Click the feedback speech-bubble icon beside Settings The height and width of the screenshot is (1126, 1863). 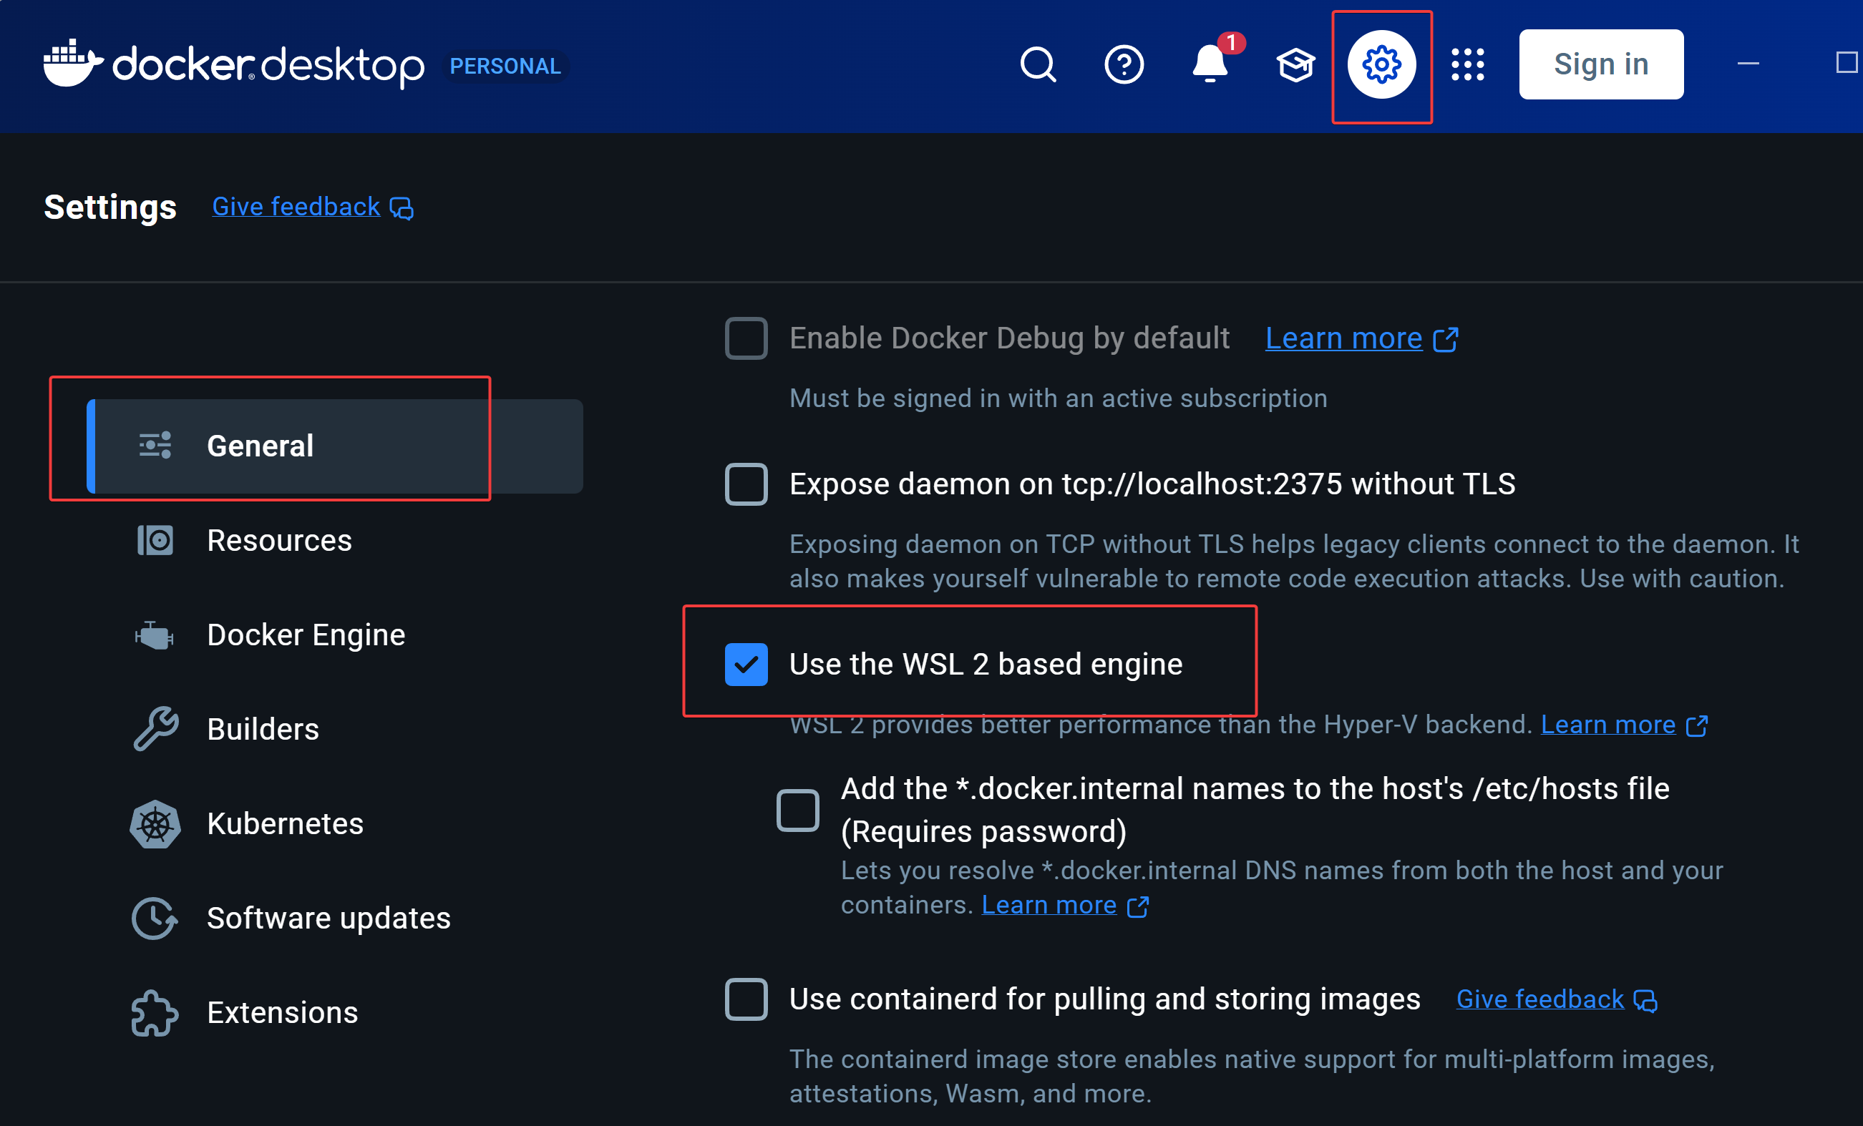(402, 208)
